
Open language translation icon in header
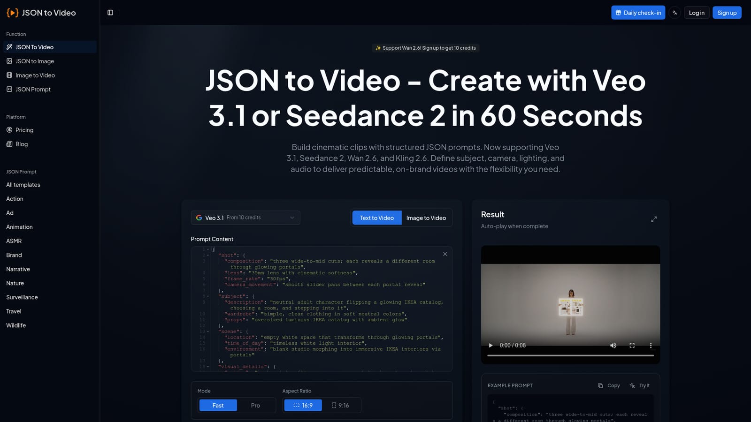[674, 13]
